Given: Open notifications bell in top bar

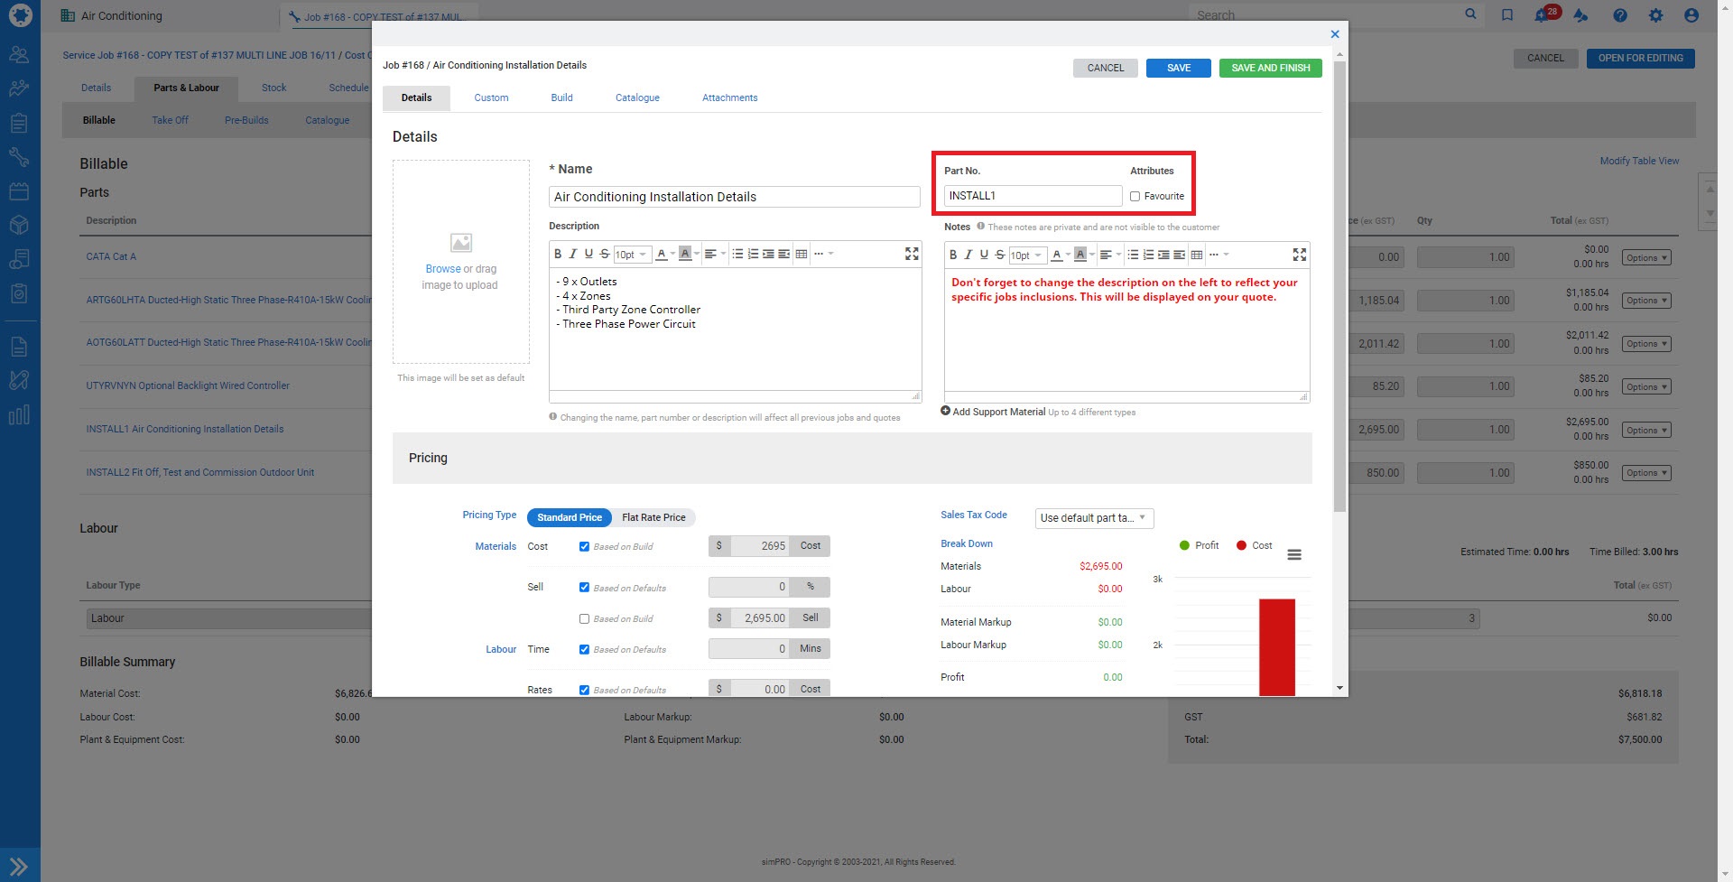Looking at the screenshot, I should pyautogui.click(x=1542, y=15).
